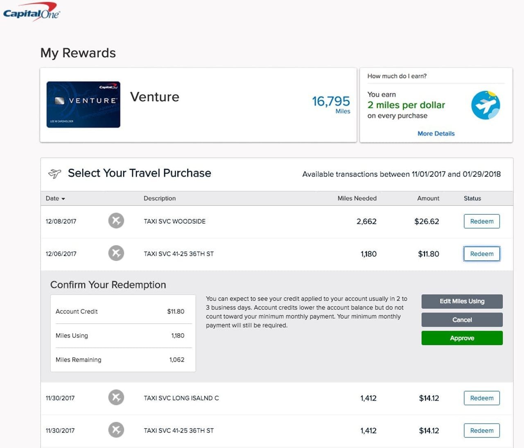
Task: Redeem the 12/08/2017 TAXI SVC WOODSIDE purchase
Action: (481, 221)
